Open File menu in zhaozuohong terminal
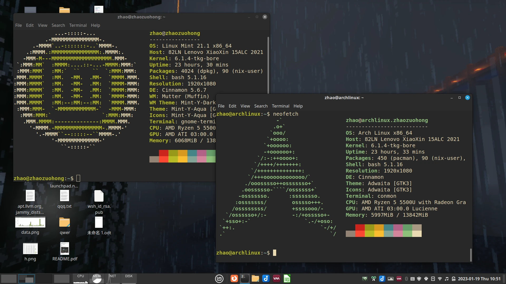 tap(18, 25)
